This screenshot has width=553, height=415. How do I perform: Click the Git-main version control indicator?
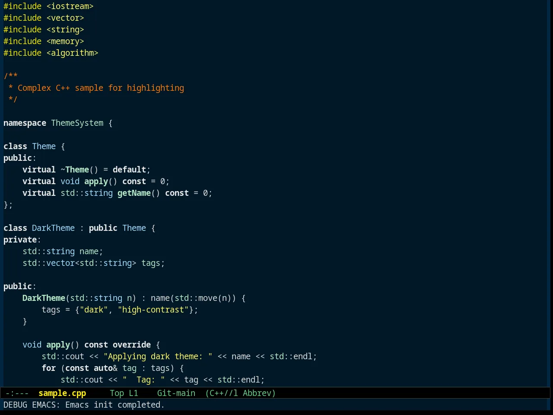coord(176,393)
